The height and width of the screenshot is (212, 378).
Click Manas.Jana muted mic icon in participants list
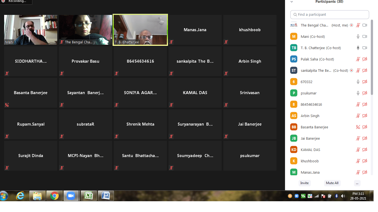[358, 172]
